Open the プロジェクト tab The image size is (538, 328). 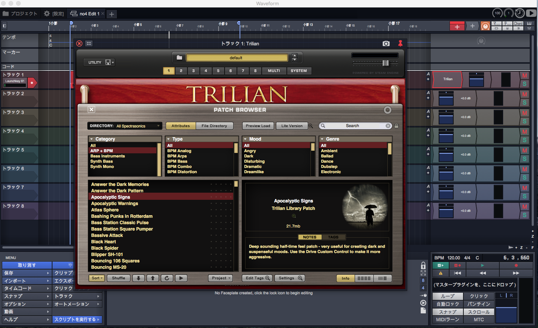20,13
